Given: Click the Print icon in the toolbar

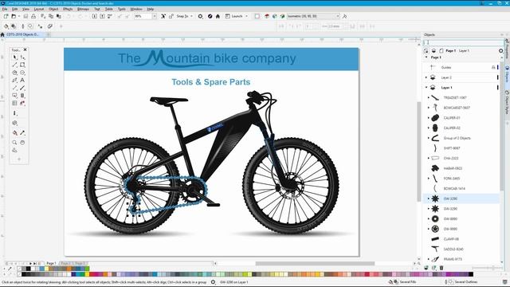Looking at the screenshot, I should [33, 16].
